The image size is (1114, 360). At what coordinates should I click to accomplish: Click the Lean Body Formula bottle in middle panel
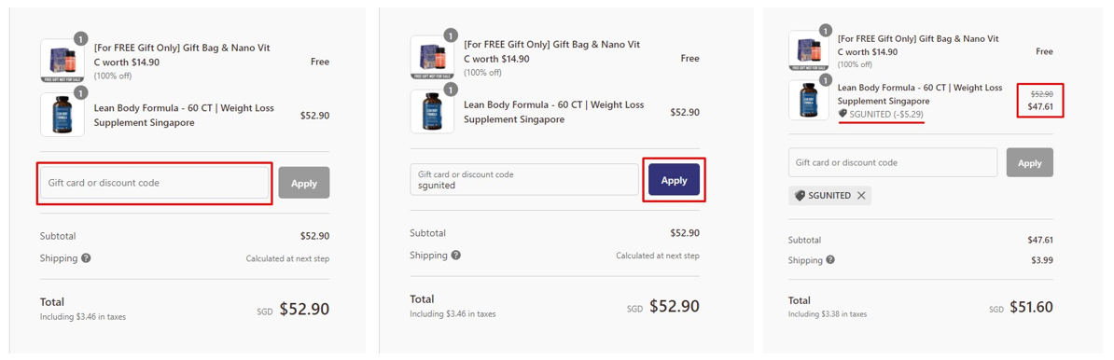(432, 112)
